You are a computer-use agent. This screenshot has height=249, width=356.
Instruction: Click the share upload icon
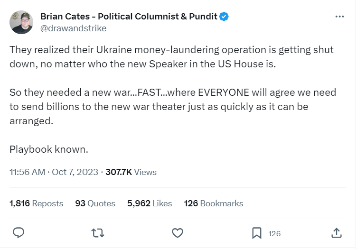tap(336, 233)
